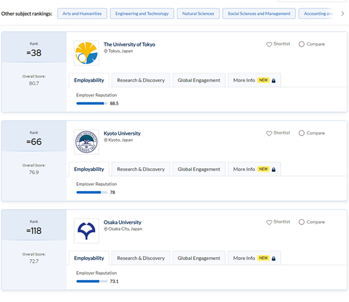The image size is (349, 302).
Task: Open Research & Discovery tab for University of Tokyo
Action: click(141, 80)
